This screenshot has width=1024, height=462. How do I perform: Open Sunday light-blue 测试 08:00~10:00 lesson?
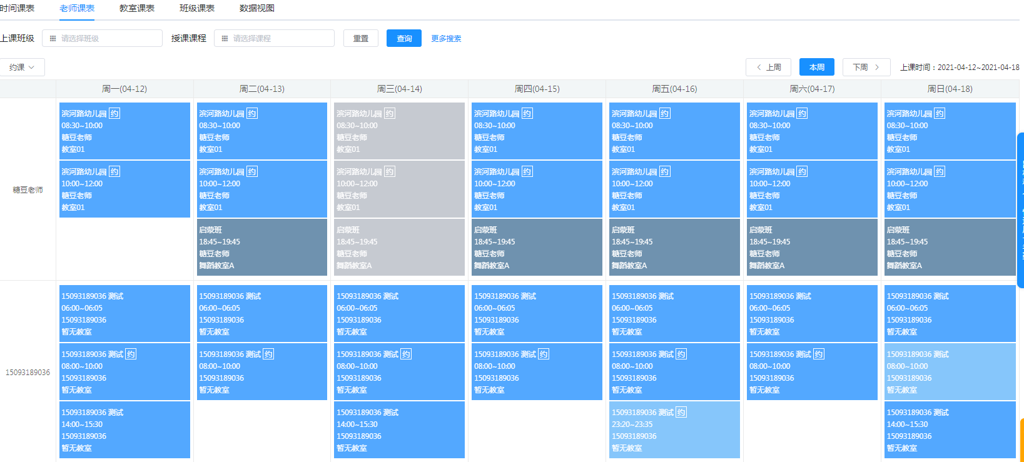(x=950, y=371)
